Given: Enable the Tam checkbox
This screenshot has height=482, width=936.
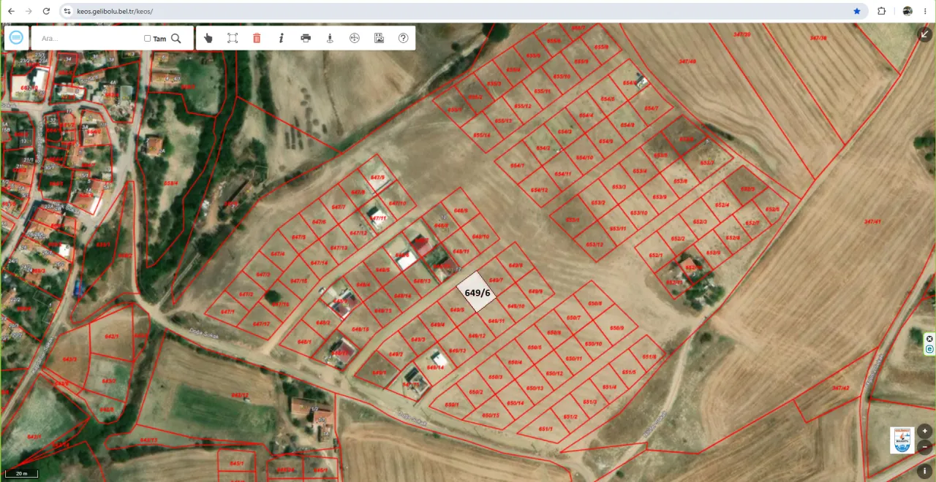Looking at the screenshot, I should click(x=148, y=38).
